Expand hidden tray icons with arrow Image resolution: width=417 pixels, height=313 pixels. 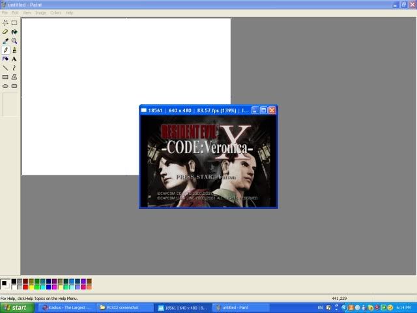(x=343, y=308)
